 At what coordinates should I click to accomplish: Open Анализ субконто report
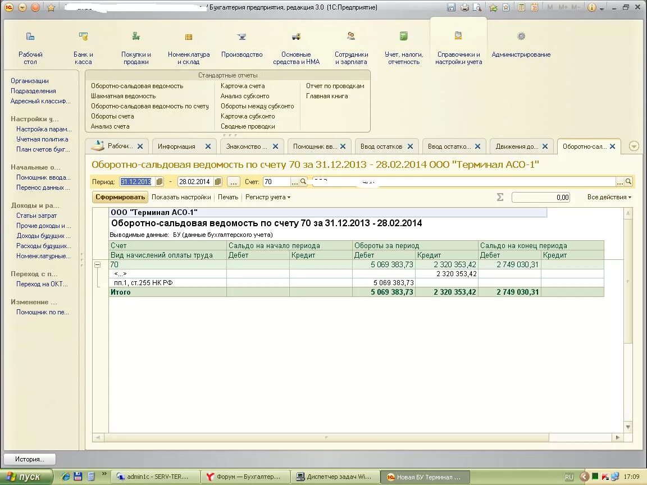pos(245,96)
